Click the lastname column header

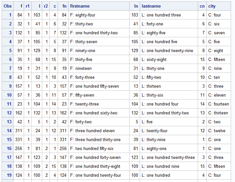(x=151, y=6)
